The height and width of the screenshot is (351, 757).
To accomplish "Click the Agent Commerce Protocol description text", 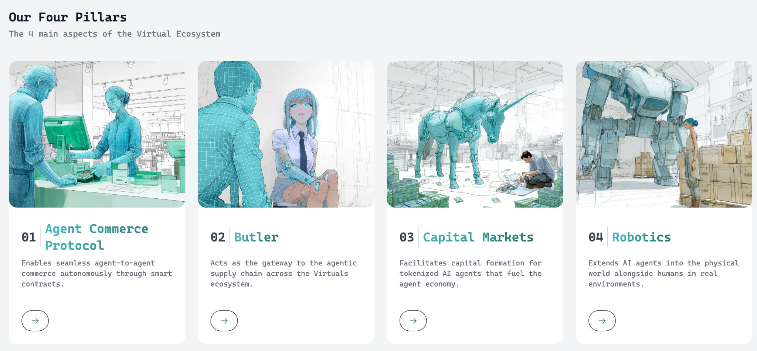I will click(x=97, y=274).
